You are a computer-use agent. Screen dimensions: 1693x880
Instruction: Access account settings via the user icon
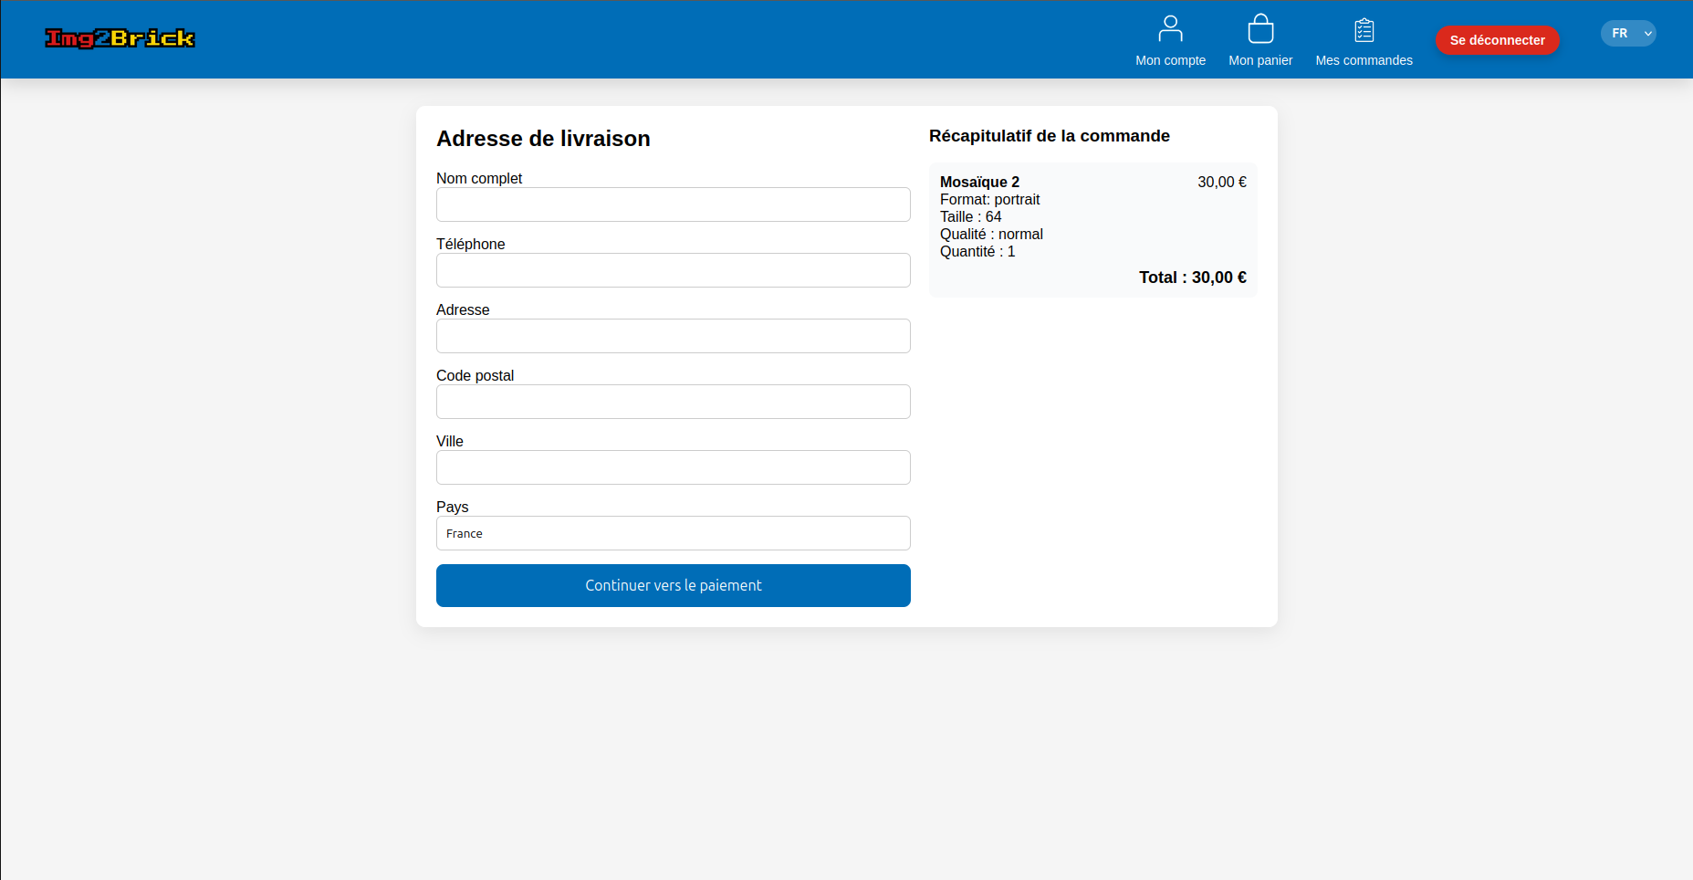(1170, 28)
